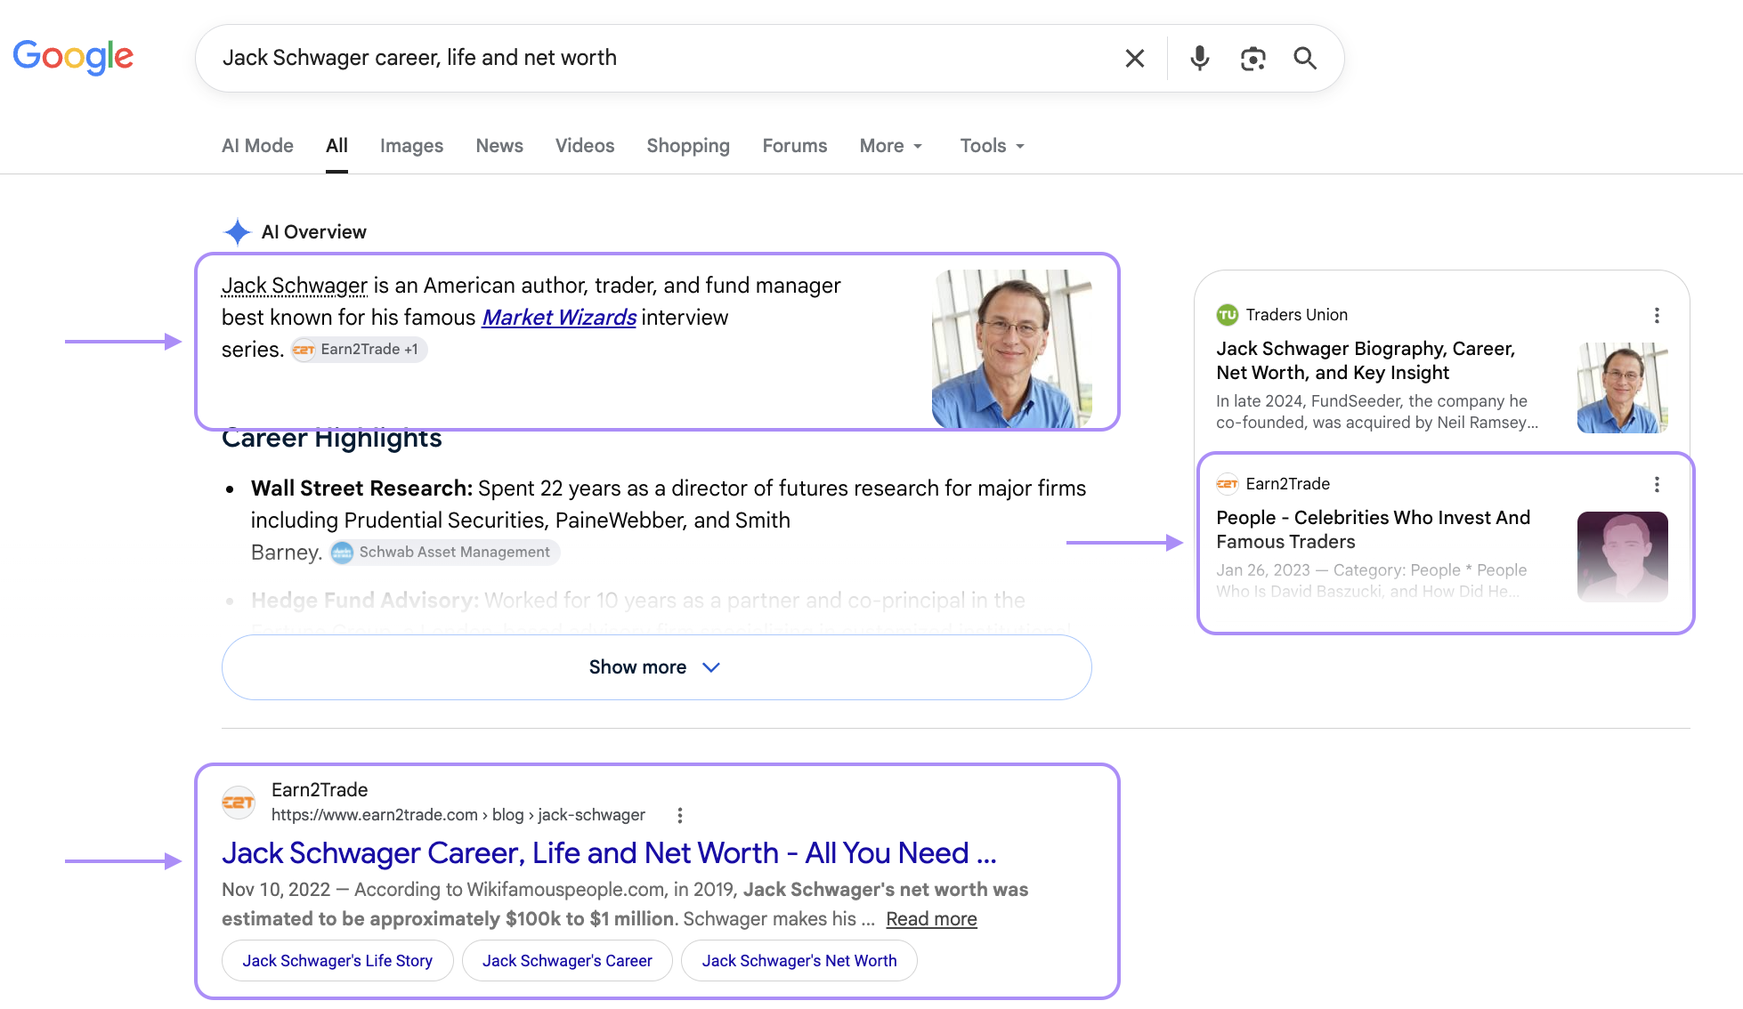
Task: Open the Market Wizards link
Action: pyautogui.click(x=559, y=318)
